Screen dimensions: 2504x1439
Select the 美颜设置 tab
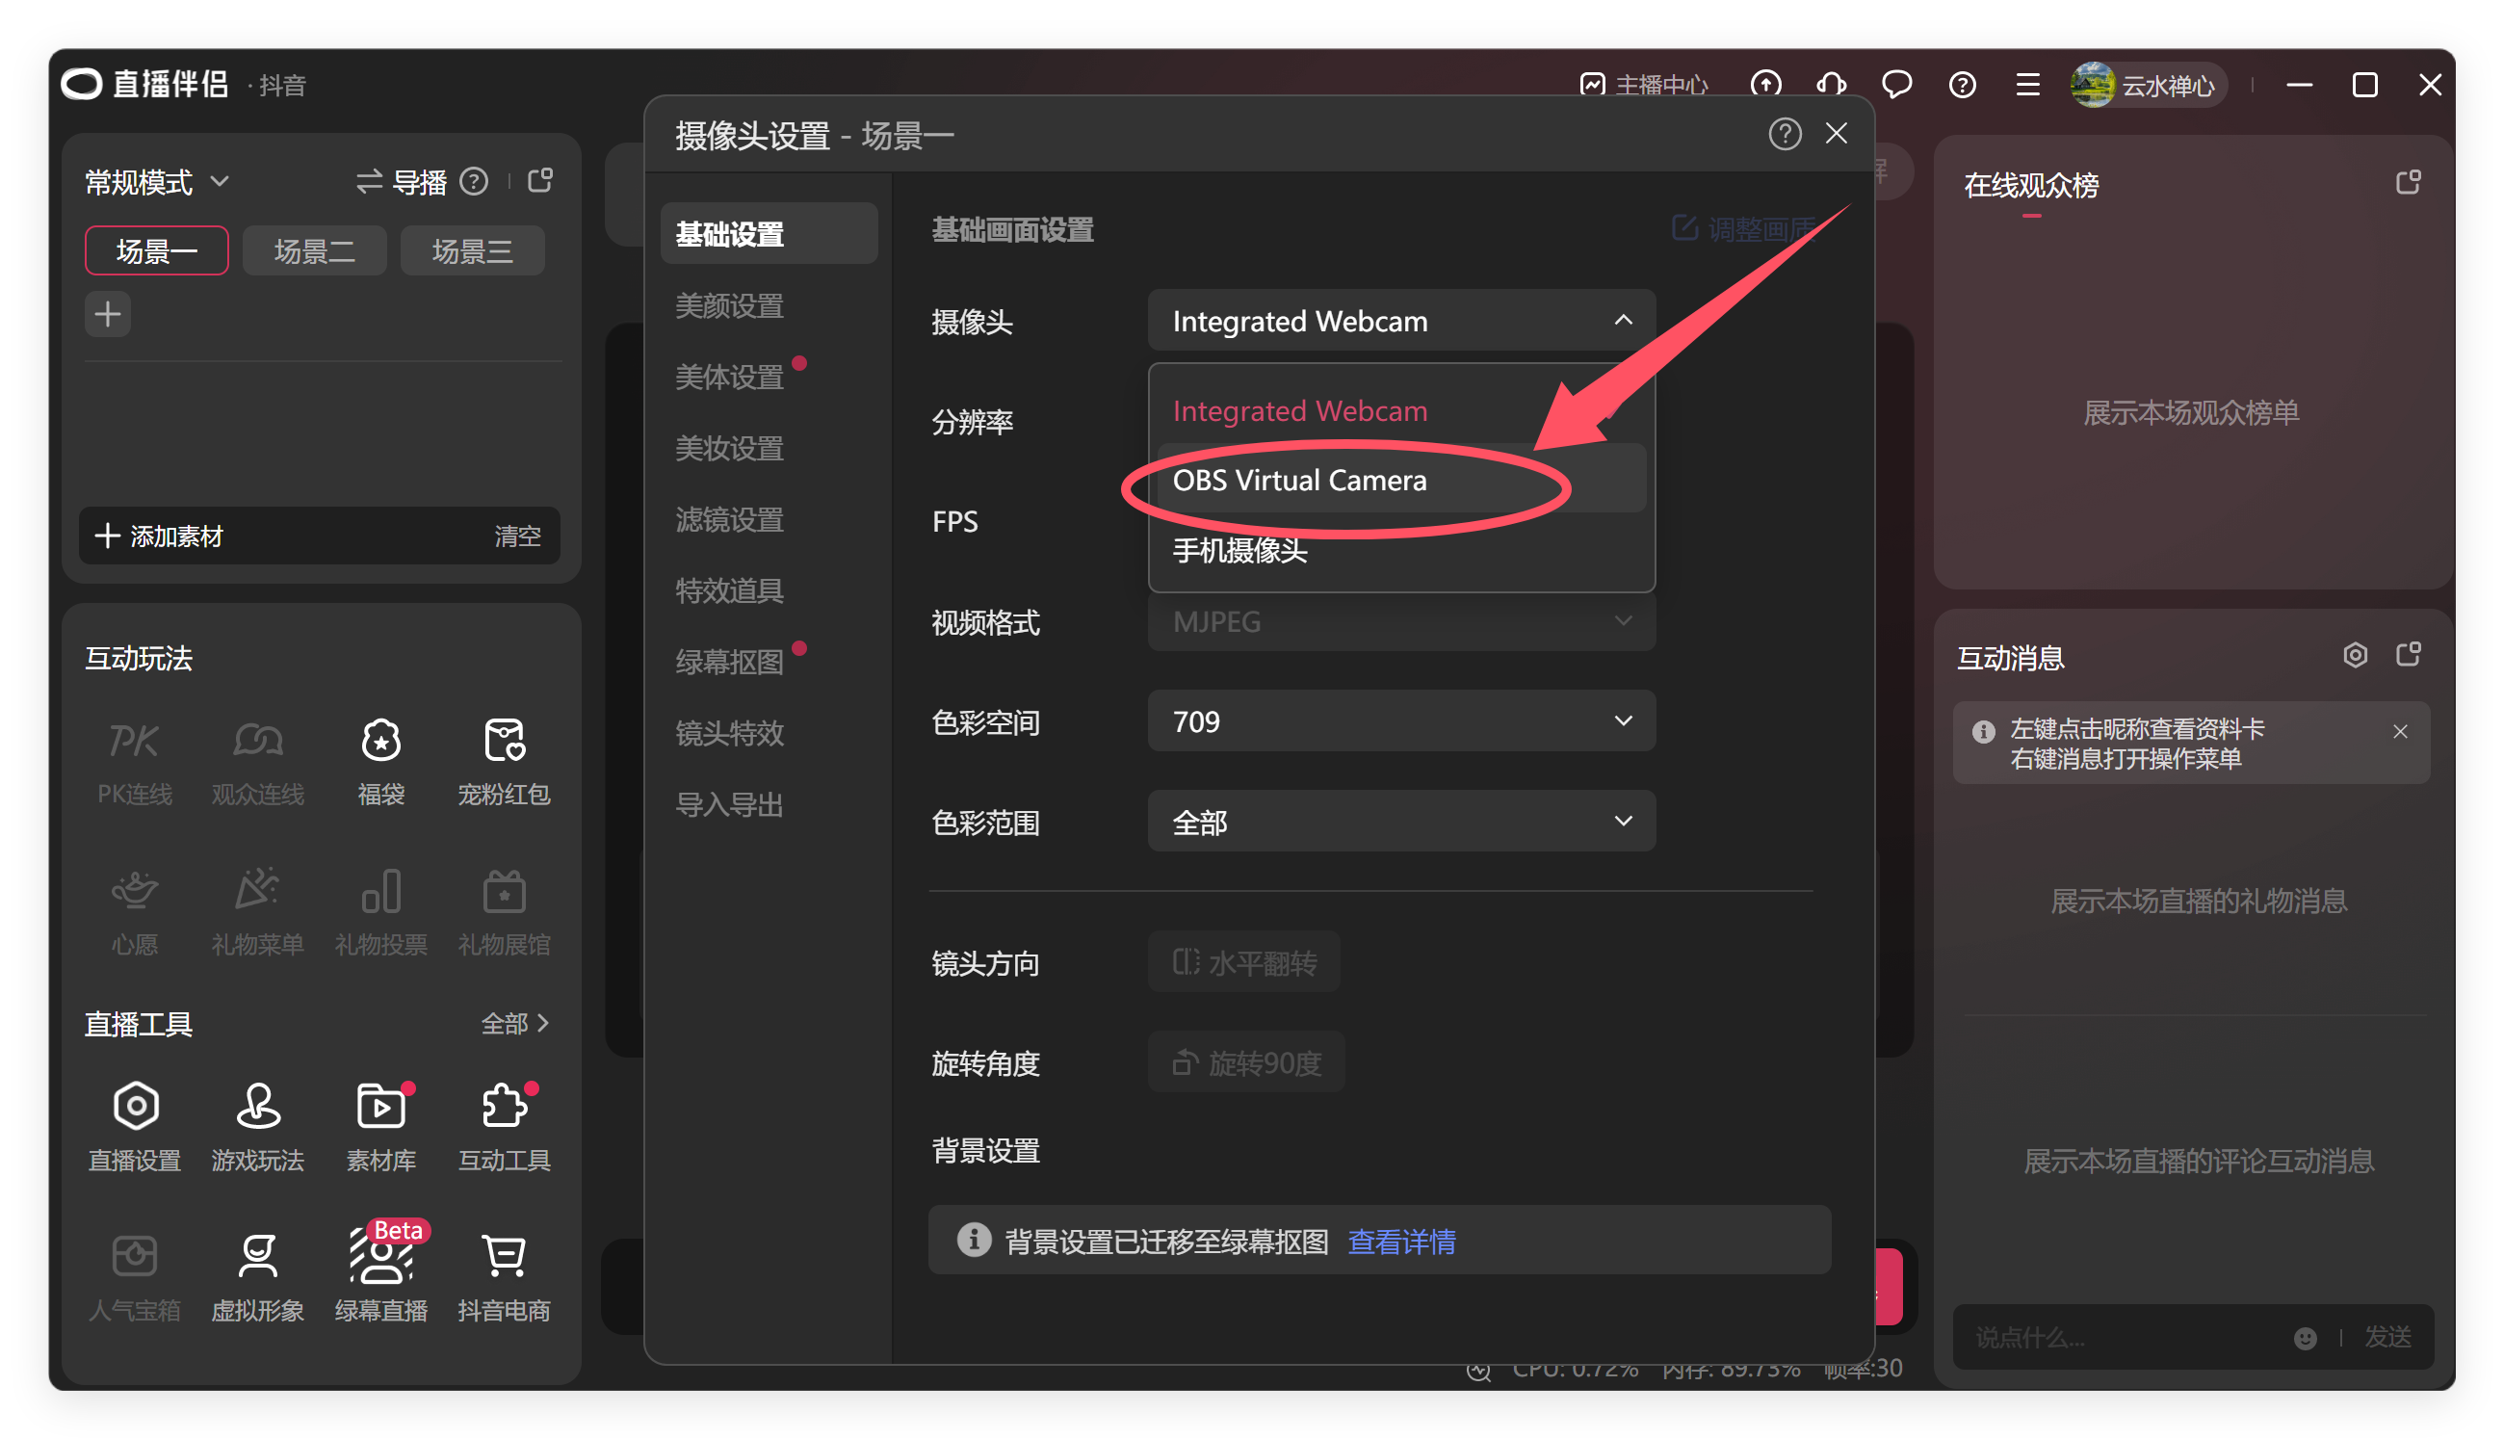729,304
